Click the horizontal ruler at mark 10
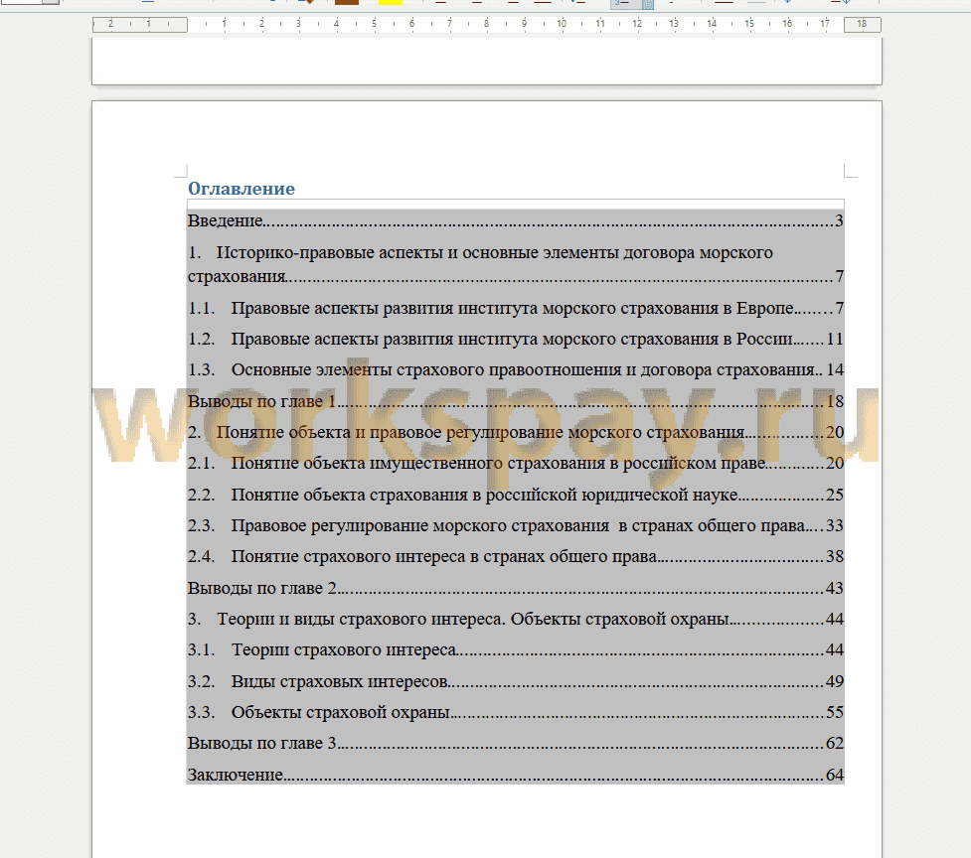971x858 pixels. tap(562, 24)
